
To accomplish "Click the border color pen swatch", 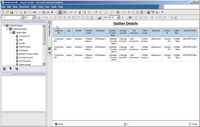I will (x=100, y=17).
